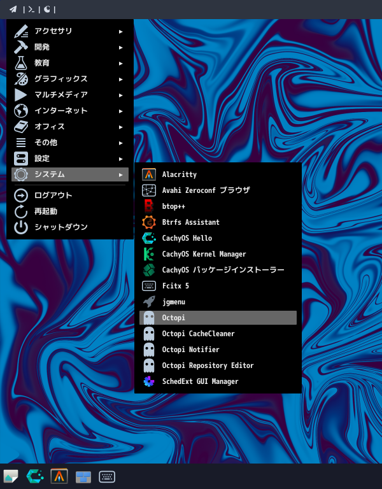Click the アクセサリ pencil icon
The width and height of the screenshot is (382, 489).
click(21, 31)
